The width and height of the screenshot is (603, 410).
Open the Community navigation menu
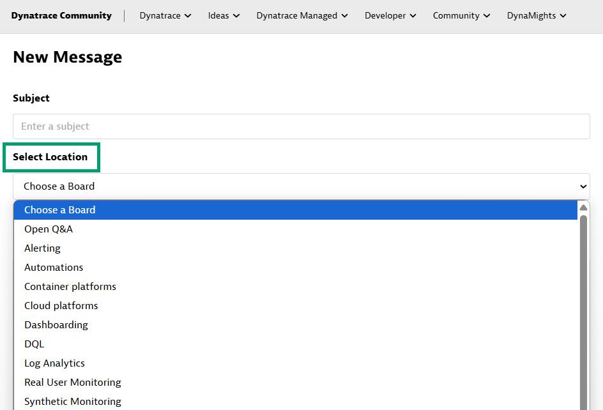[461, 16]
